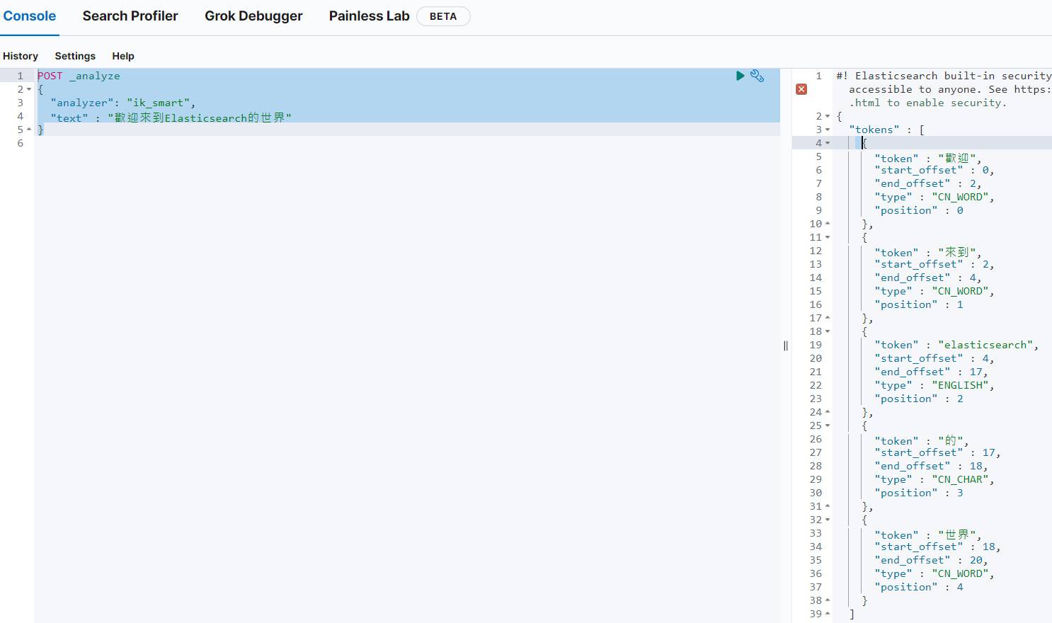Click fold marker at output line 39
This screenshot has height=623, width=1052.
pos(828,615)
